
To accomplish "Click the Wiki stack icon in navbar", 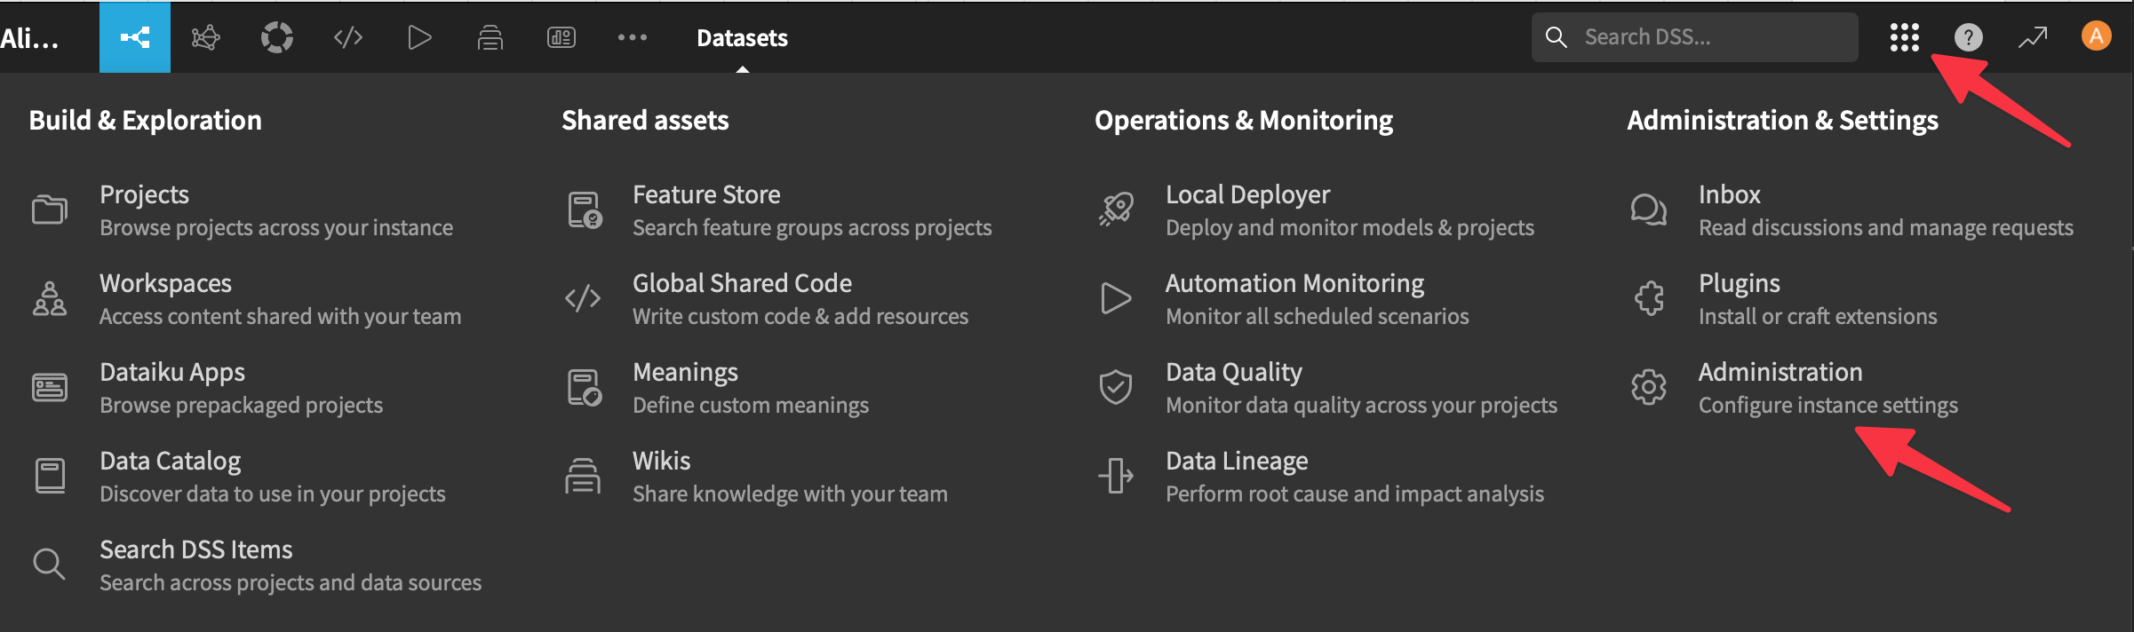I will 490,37.
